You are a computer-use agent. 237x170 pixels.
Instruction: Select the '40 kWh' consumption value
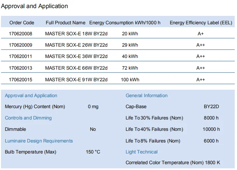coord(130,56)
